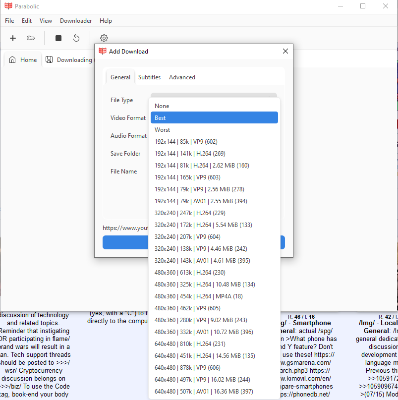Choose 640x480 | 497k | VP9 | 16.02 MiB (244)
The height and width of the screenshot is (400, 398).
click(x=214, y=380)
